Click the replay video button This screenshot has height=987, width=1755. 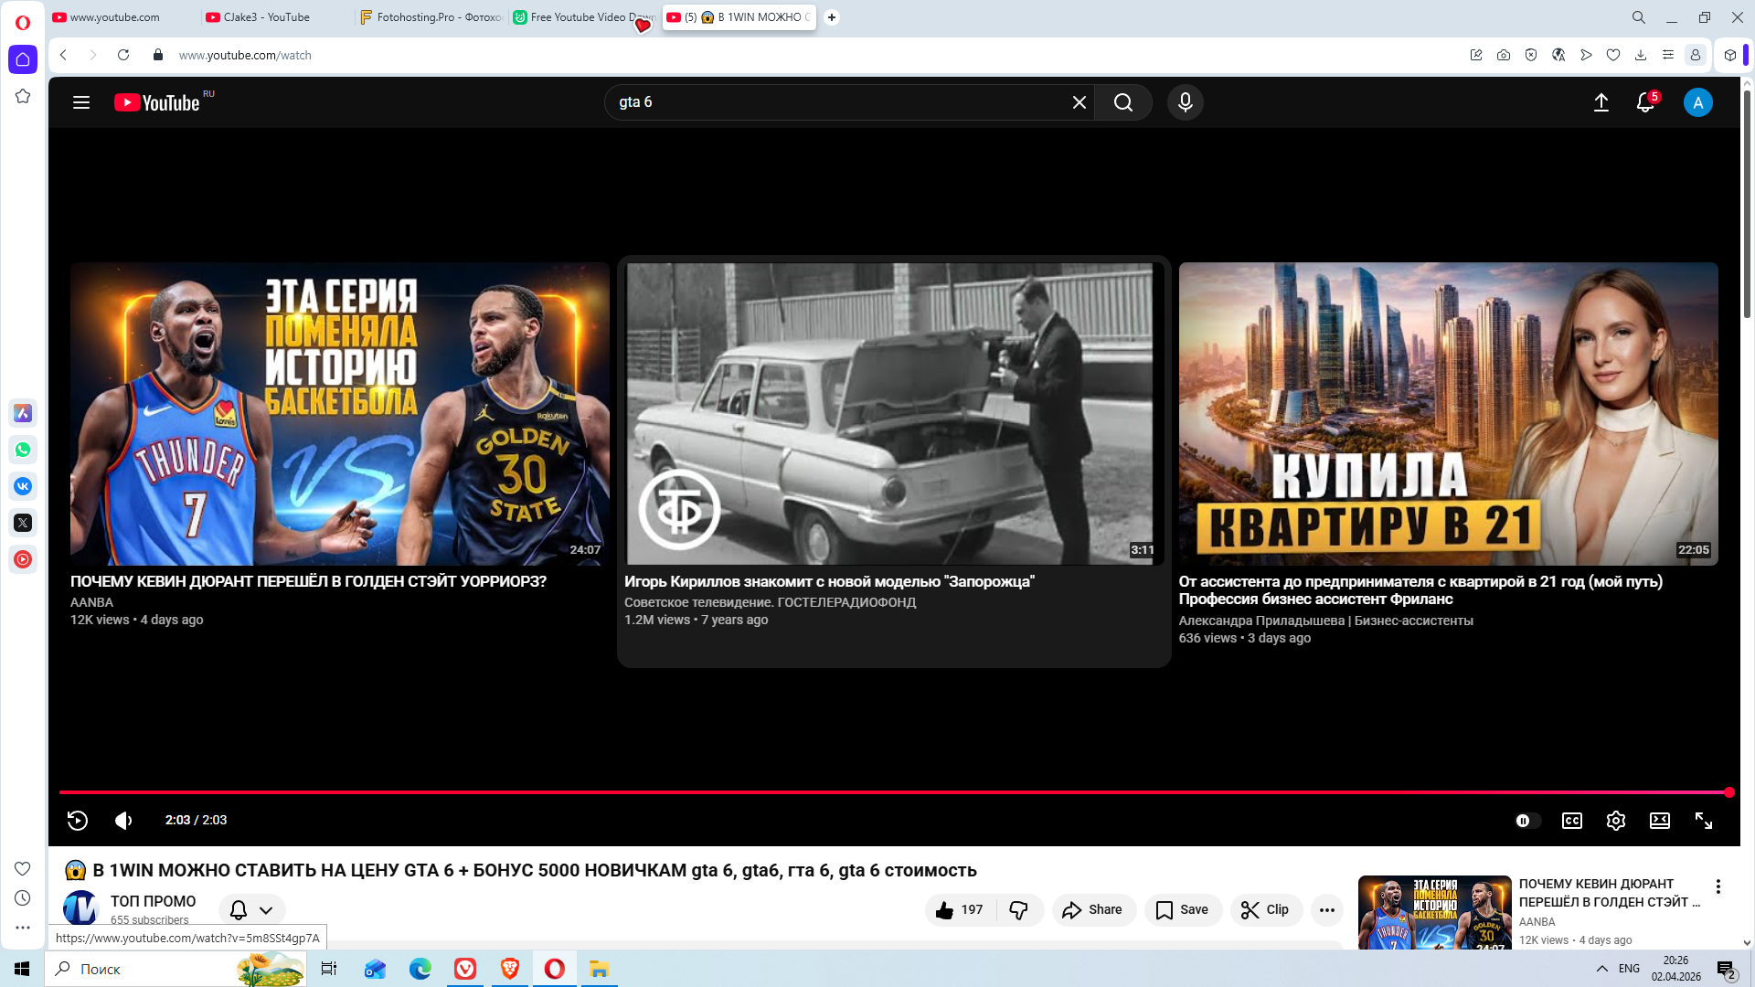[x=78, y=821]
